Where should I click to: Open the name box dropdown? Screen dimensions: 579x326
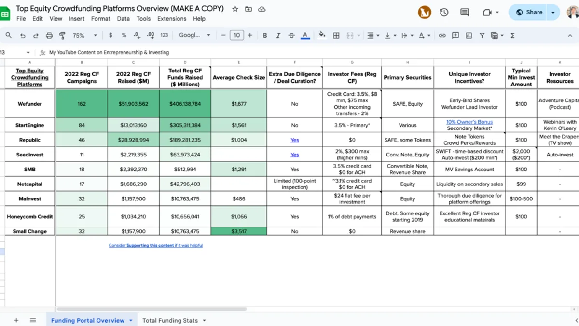click(x=28, y=52)
